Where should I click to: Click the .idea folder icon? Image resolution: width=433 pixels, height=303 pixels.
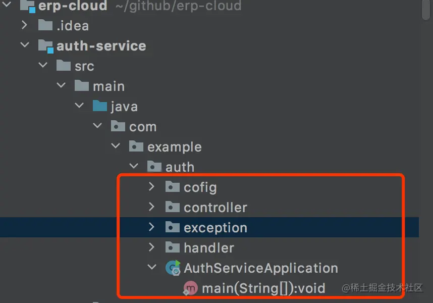click(45, 25)
